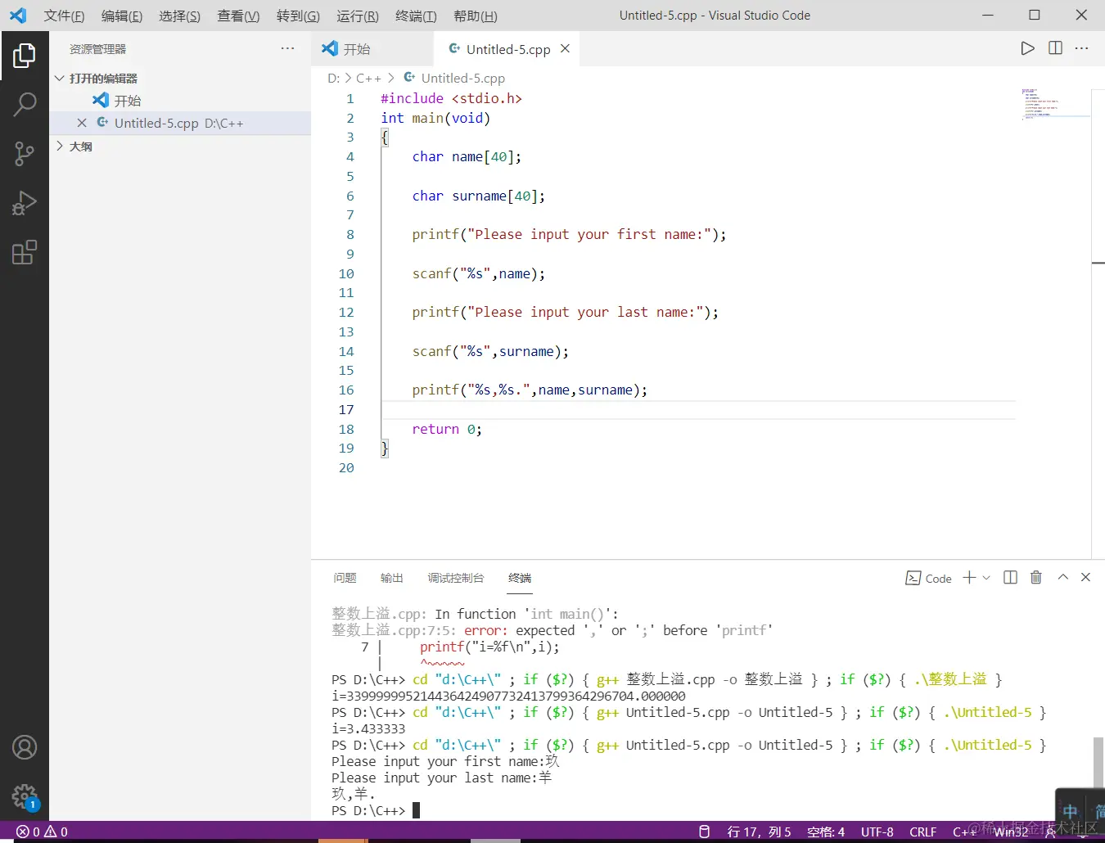Open the 终端(T) menu
This screenshot has height=843, width=1105.
coord(416,16)
